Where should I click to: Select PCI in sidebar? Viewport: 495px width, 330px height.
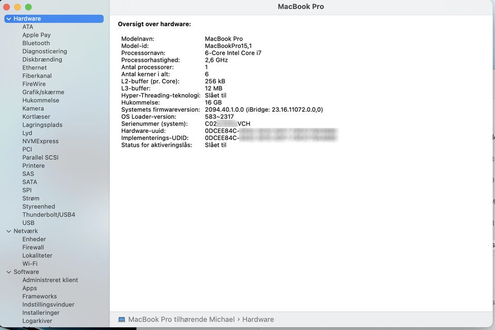(27, 149)
